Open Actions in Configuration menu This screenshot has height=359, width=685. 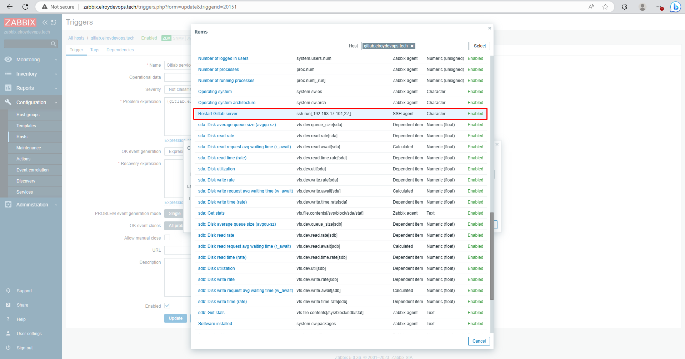23,159
